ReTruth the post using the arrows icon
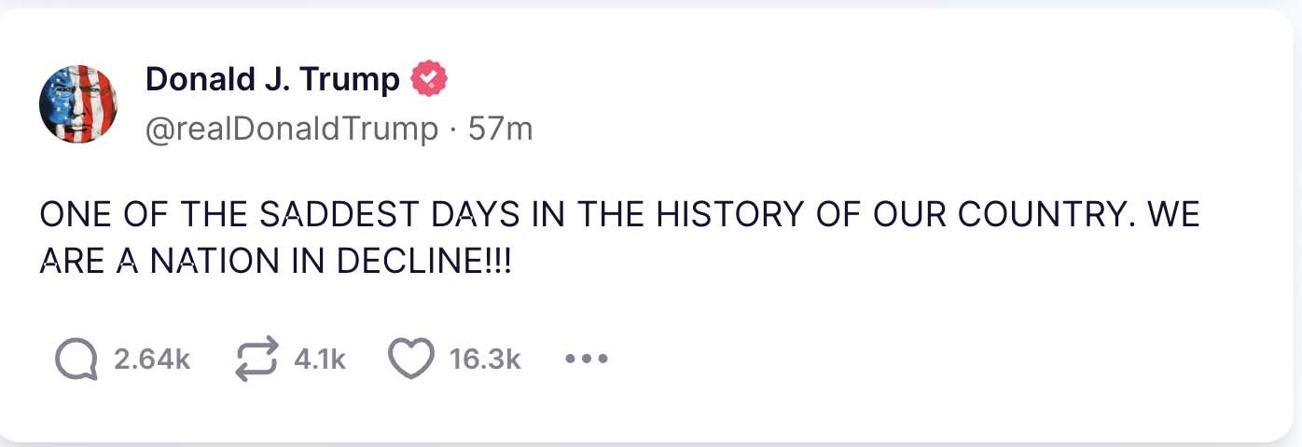1302x447 pixels. [256, 359]
